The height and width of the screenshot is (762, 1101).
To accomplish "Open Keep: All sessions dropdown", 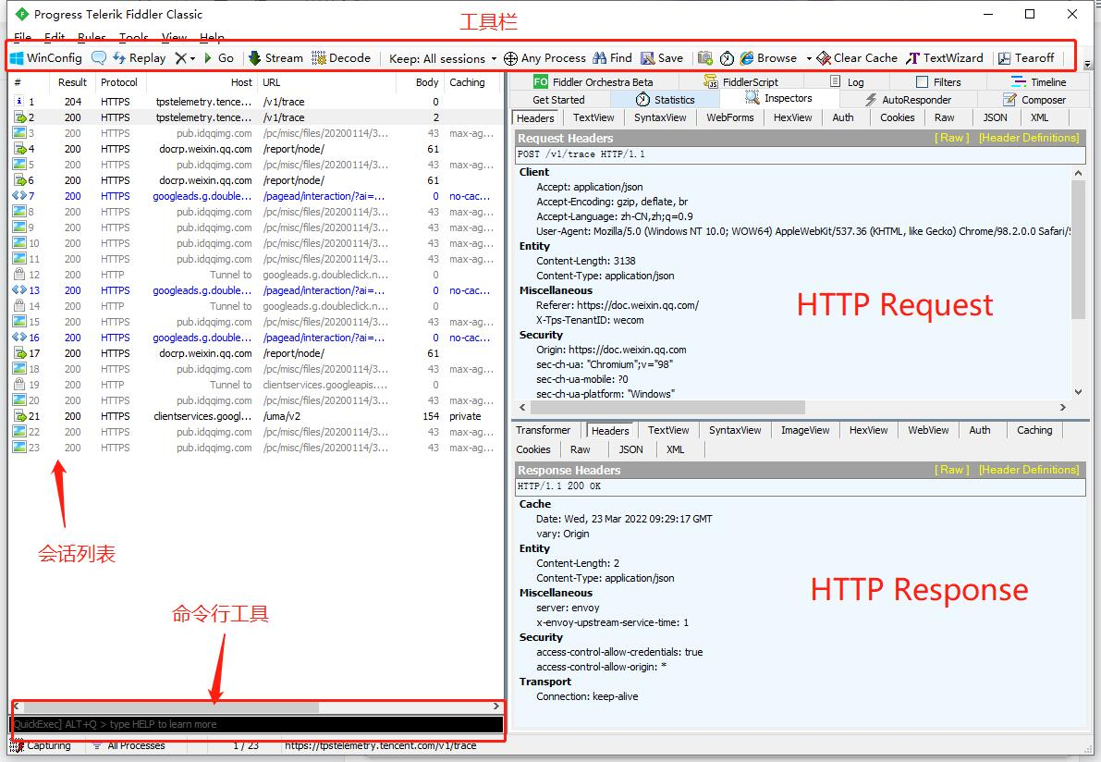I will pos(443,58).
